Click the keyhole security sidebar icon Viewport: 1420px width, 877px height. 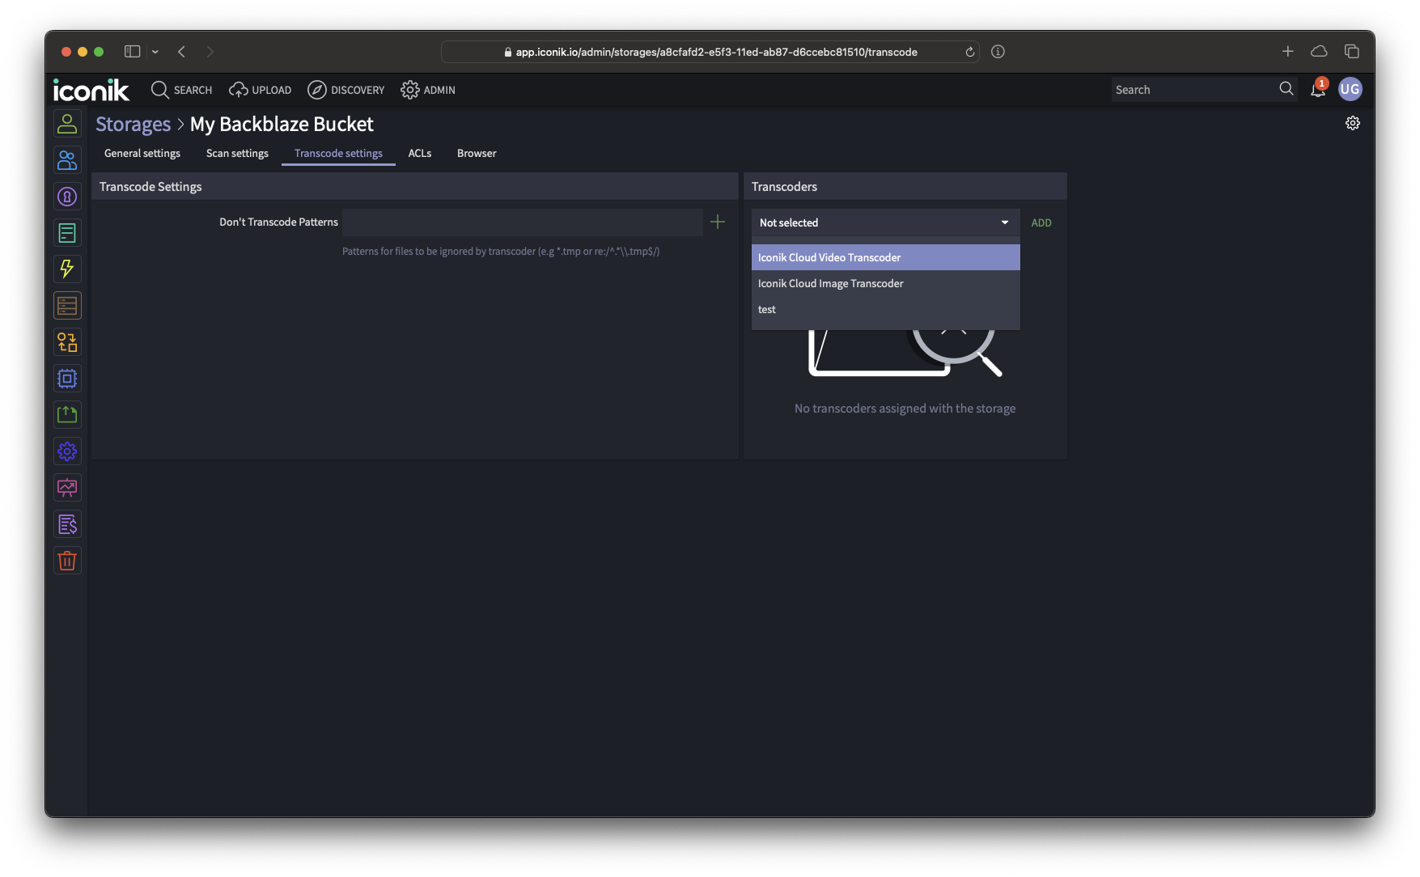67,197
